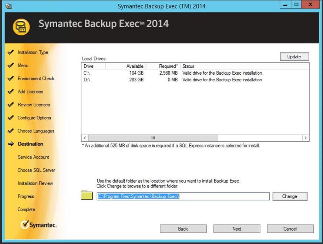Viewport: 323px width, 244px height.
Task: Click the arrow icon beside Destination
Action: tap(11, 144)
